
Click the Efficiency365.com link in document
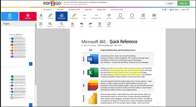[x=105, y=45]
